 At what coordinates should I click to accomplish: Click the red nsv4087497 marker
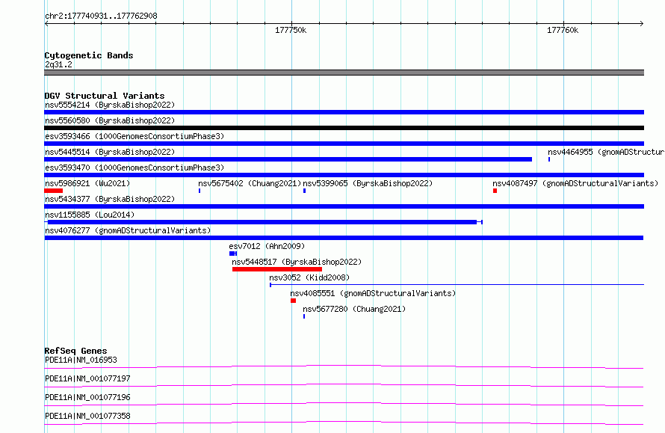(495, 191)
